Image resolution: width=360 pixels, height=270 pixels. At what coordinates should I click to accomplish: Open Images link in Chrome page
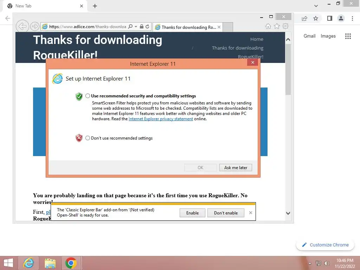328,36
